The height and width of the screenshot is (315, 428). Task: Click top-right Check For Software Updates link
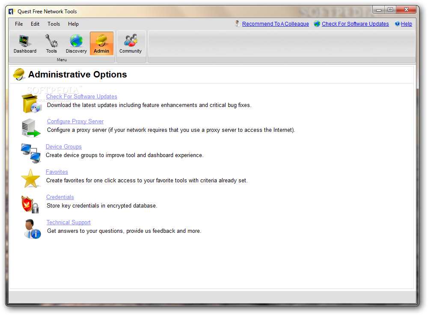click(355, 24)
